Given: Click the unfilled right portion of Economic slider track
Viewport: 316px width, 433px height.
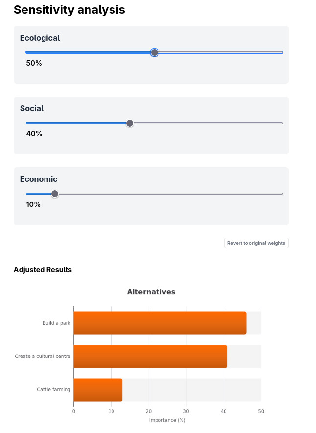Looking at the screenshot, I should 171,194.
